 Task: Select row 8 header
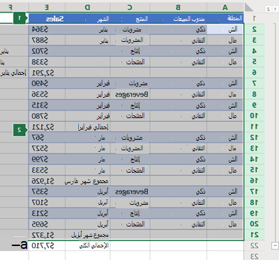point(255,94)
